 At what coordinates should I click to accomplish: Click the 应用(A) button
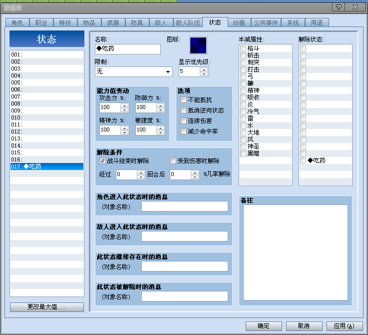(x=345, y=326)
